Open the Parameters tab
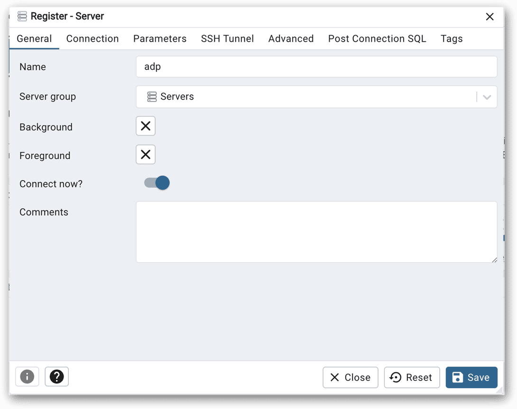The image size is (517, 409). pyautogui.click(x=160, y=39)
